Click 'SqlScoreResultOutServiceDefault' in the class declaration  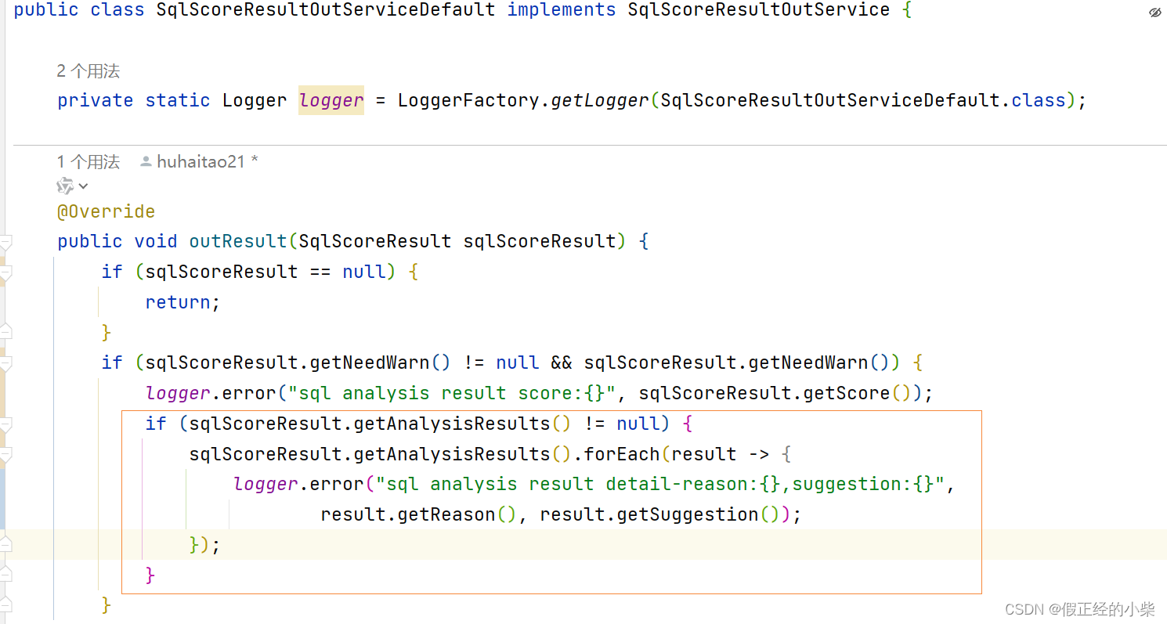pos(326,10)
